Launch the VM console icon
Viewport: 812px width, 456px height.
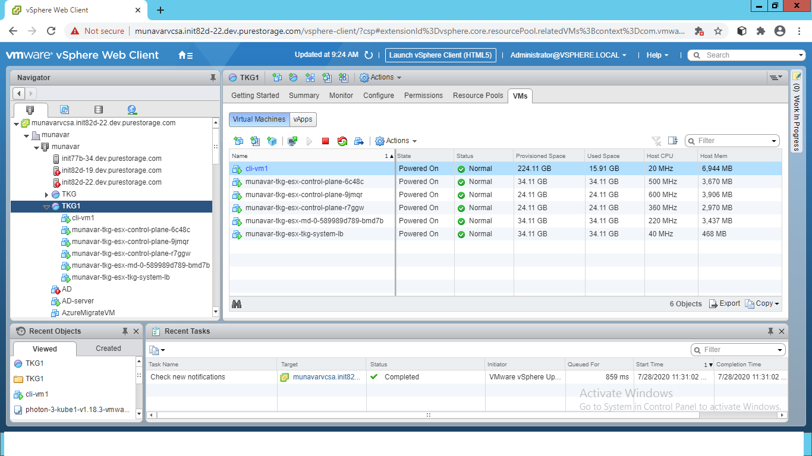pyautogui.click(x=292, y=141)
